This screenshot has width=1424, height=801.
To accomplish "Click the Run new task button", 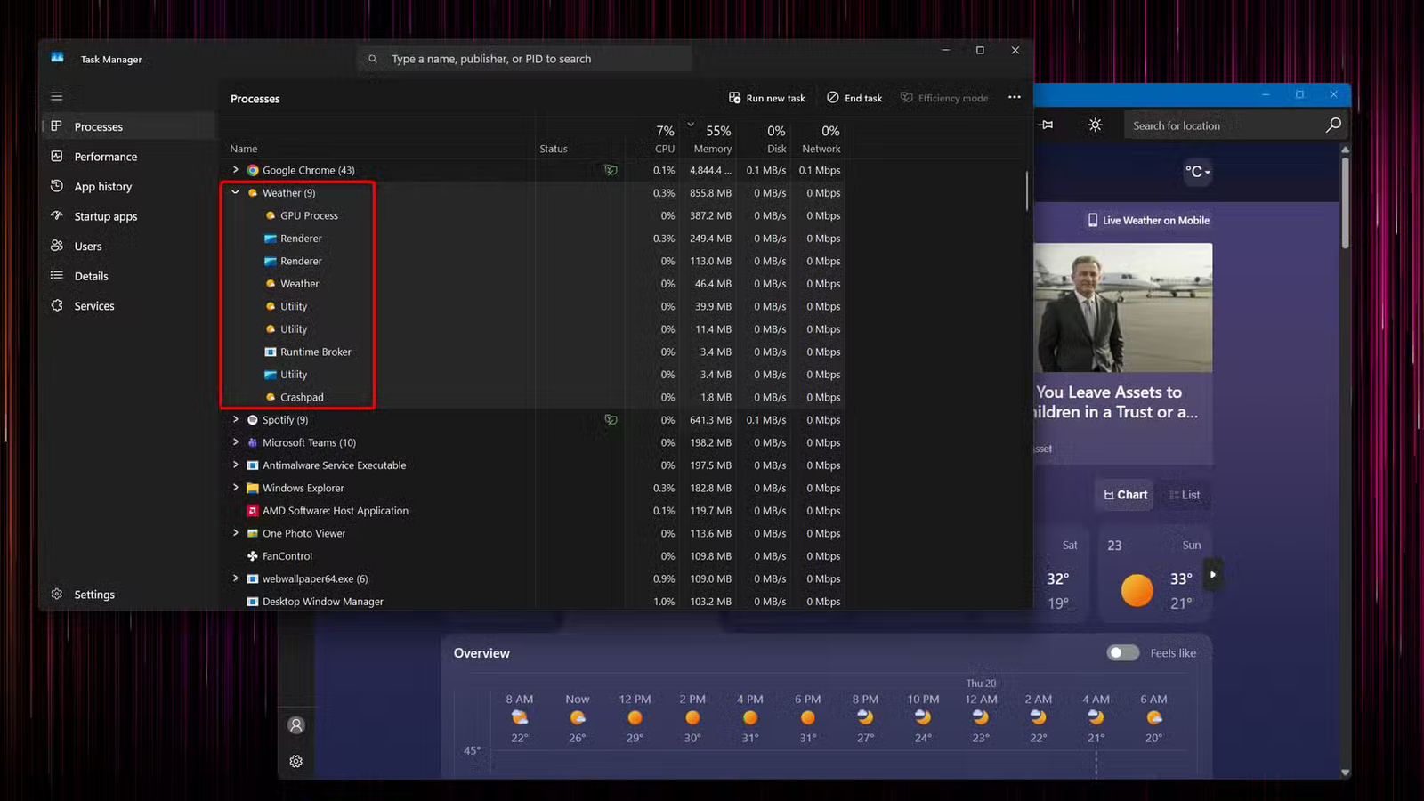I will [766, 98].
